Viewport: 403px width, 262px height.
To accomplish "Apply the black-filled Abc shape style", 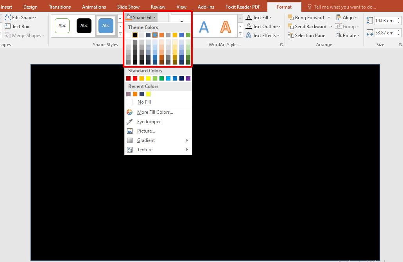I will pos(84,26).
